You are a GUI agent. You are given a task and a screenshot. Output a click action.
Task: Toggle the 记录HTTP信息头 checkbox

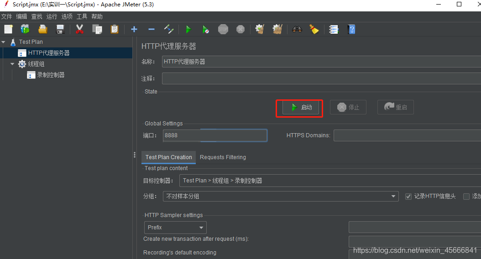(408, 197)
